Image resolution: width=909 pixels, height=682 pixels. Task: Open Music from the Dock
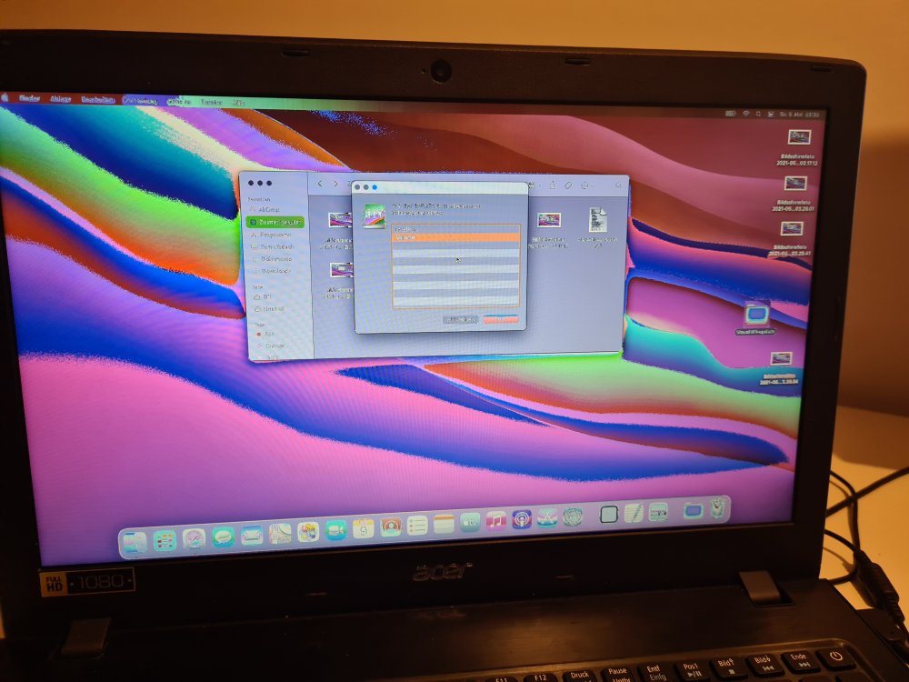point(495,520)
